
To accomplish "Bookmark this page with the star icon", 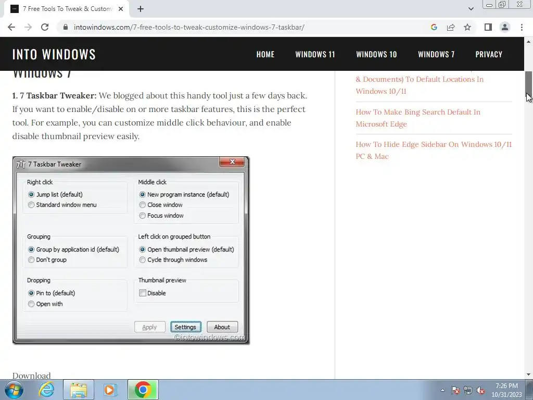I will tap(467, 27).
